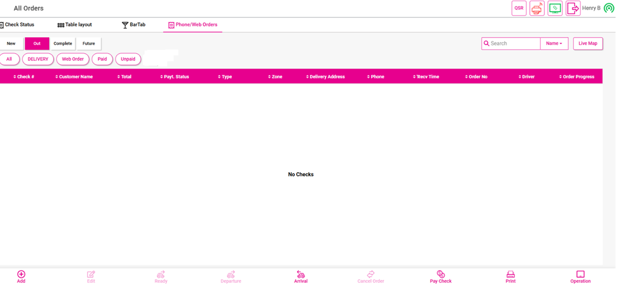The height and width of the screenshot is (284, 628).
Task: Show Future orders filter
Action: click(x=89, y=44)
